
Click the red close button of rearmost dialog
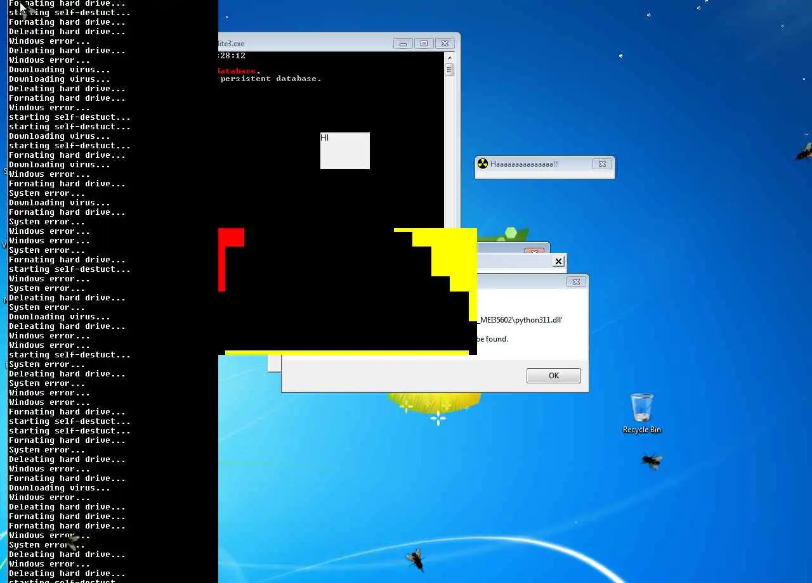coord(534,251)
